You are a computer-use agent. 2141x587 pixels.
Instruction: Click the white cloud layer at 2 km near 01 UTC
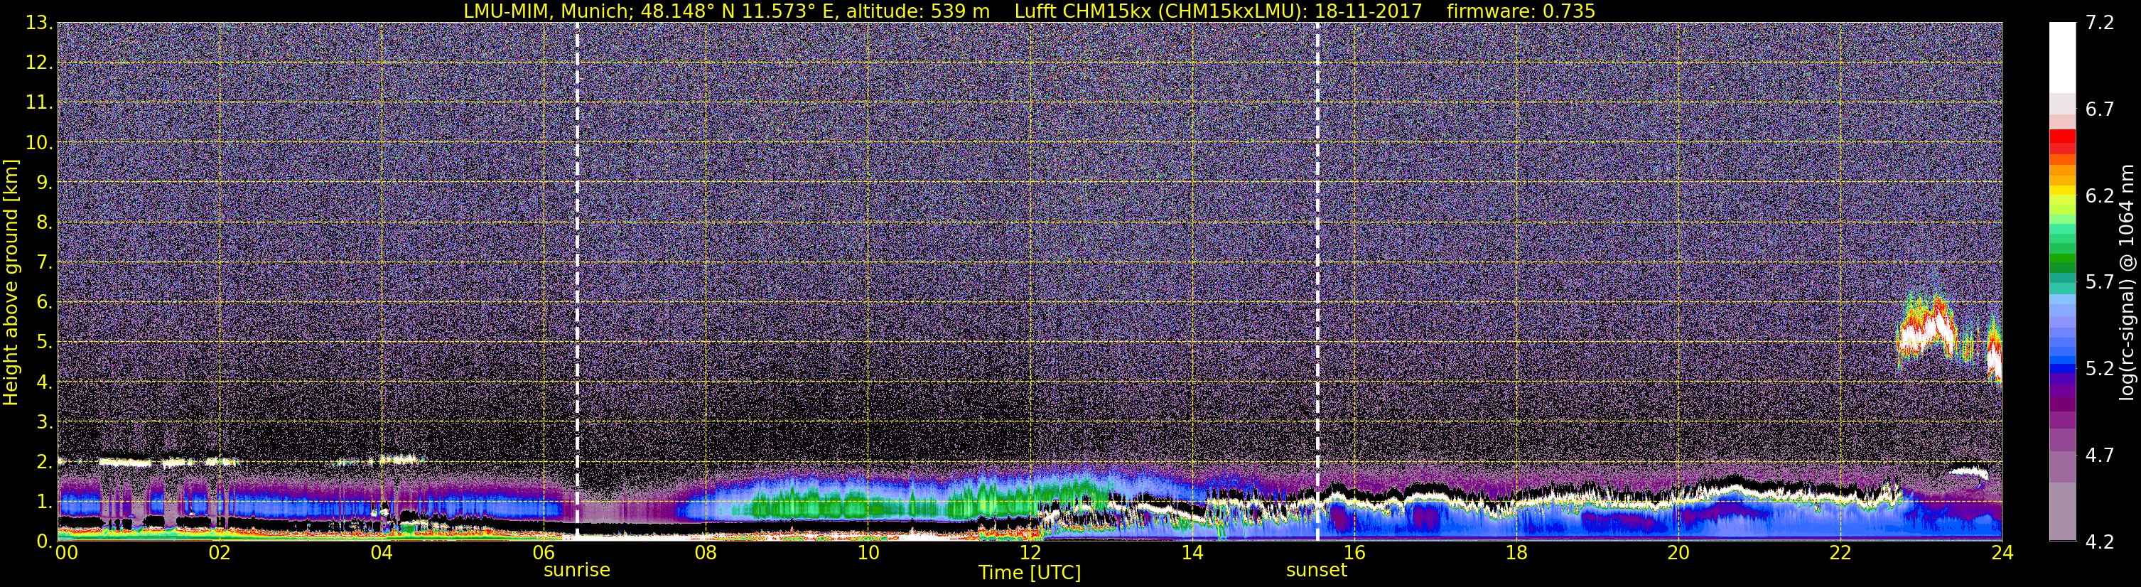(124, 461)
